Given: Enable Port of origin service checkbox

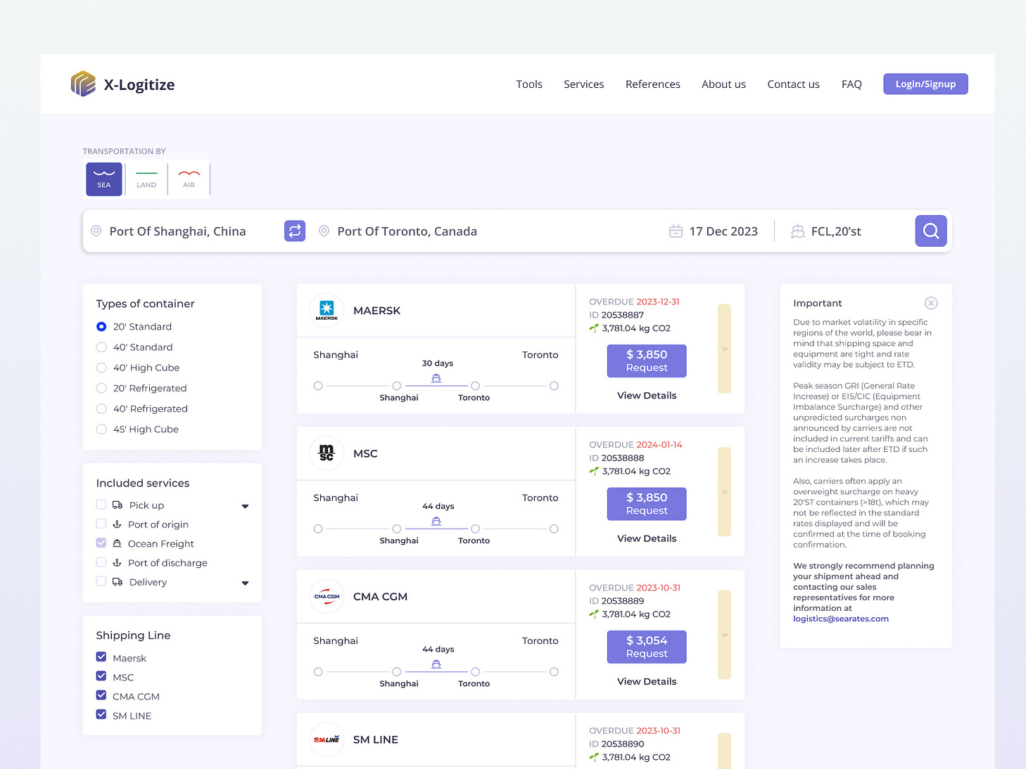Looking at the screenshot, I should 101,524.
